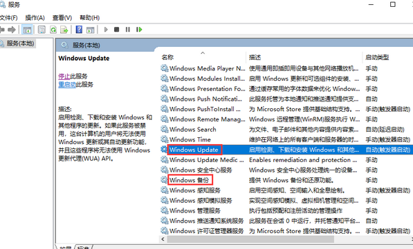This screenshot has height=249, width=413.
Task: Select the Windows 管理服务 row
Action: 286,210
